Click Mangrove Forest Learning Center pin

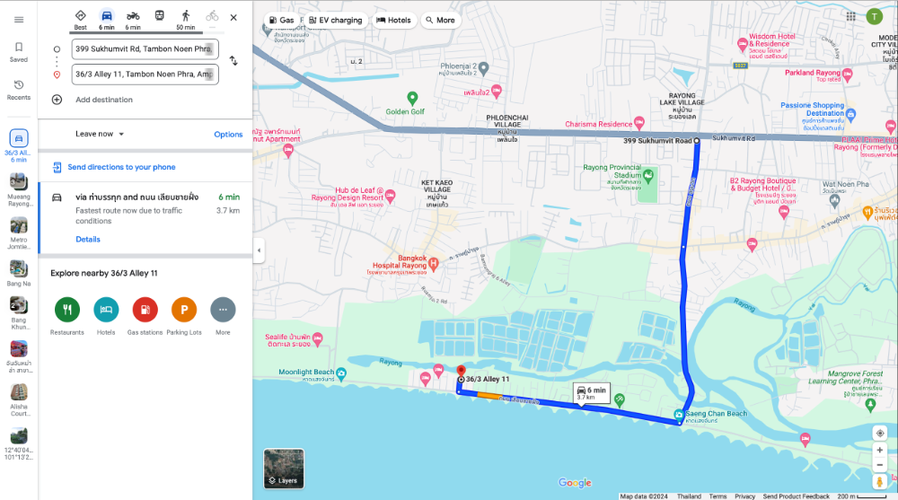point(870,404)
